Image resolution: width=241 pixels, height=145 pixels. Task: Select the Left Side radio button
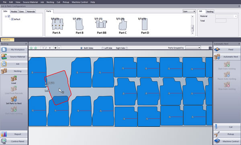point(102,48)
